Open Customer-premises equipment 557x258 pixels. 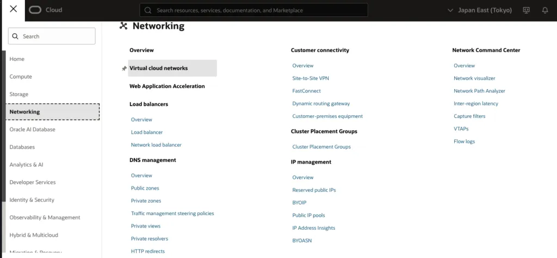327,116
